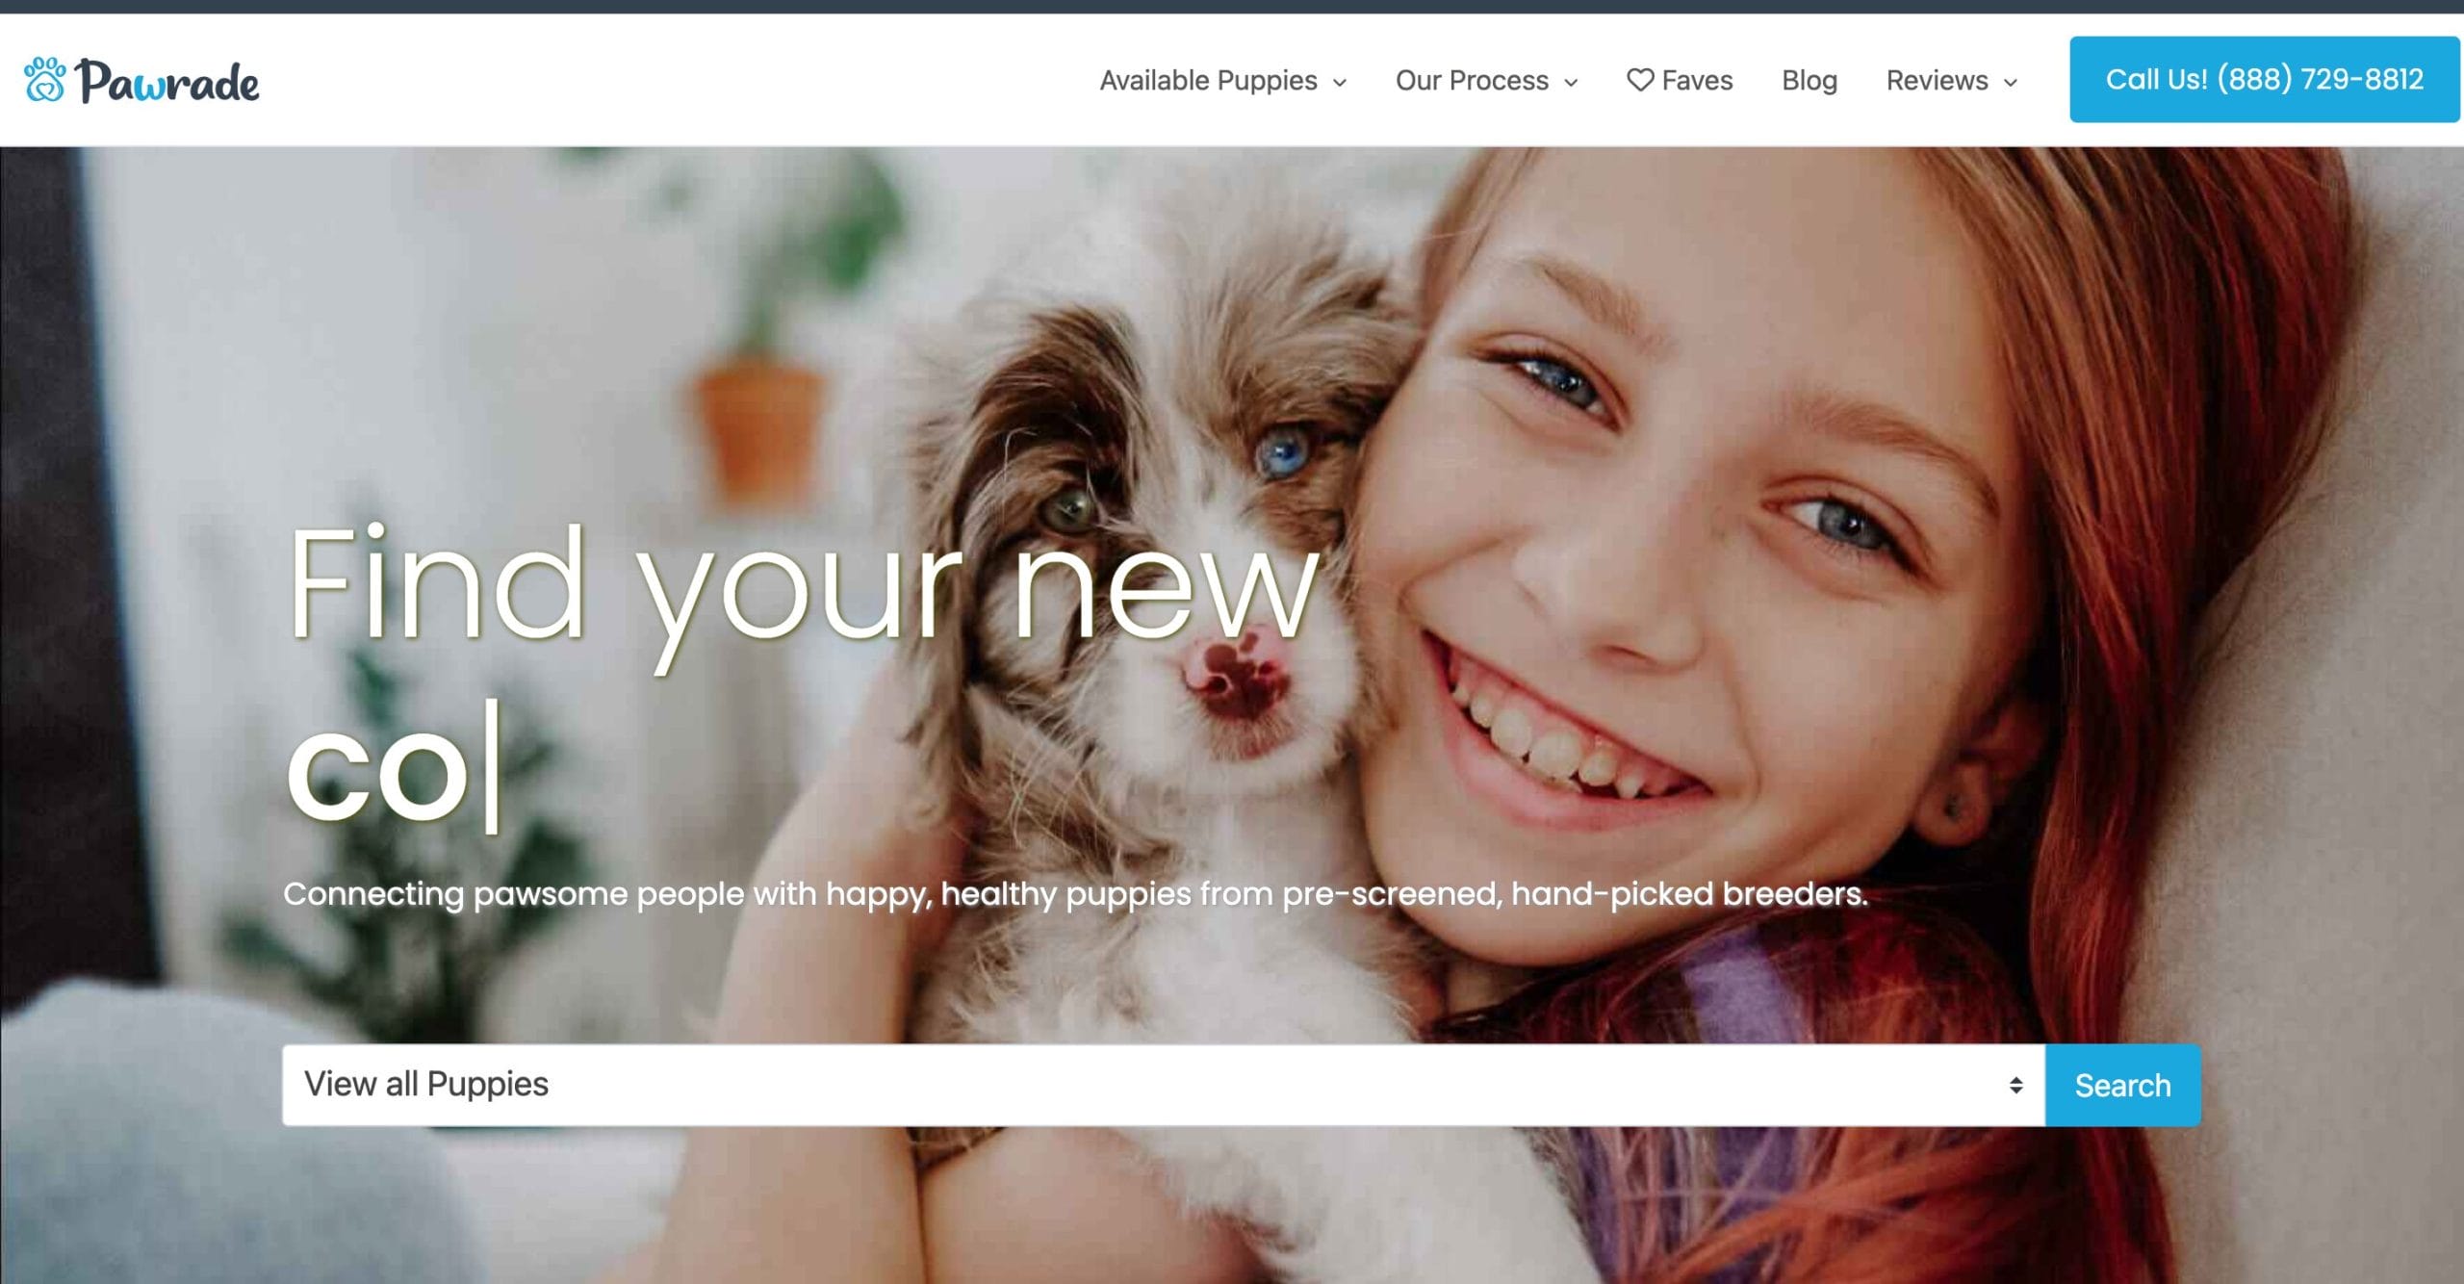
Task: Click the heart icon next to Faves
Action: [1640, 80]
